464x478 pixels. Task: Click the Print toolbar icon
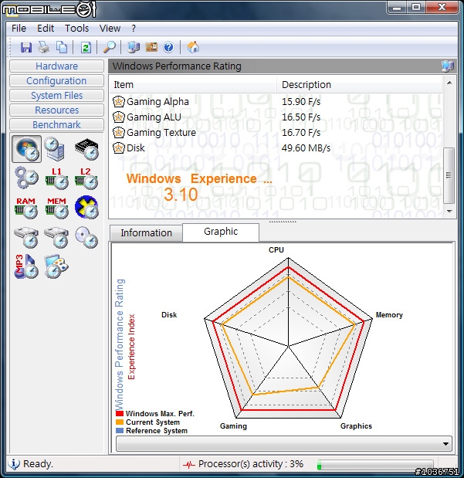click(44, 48)
